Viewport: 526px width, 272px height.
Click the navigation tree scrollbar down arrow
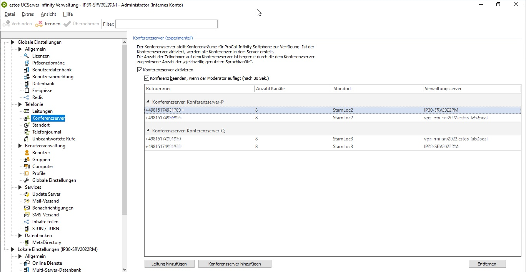125,269
